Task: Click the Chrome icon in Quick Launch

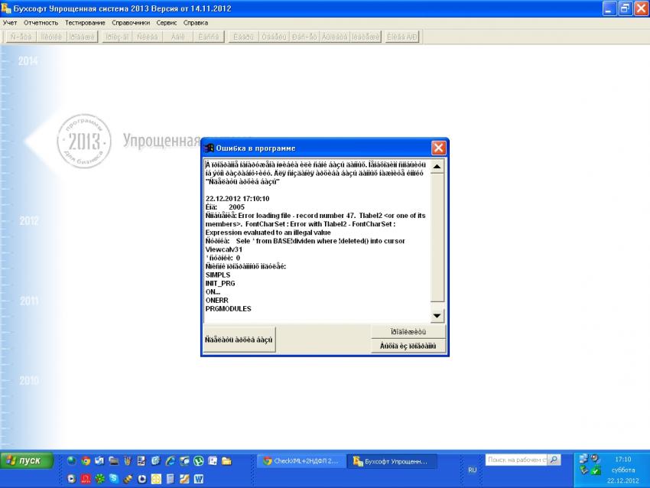Action: (x=86, y=461)
